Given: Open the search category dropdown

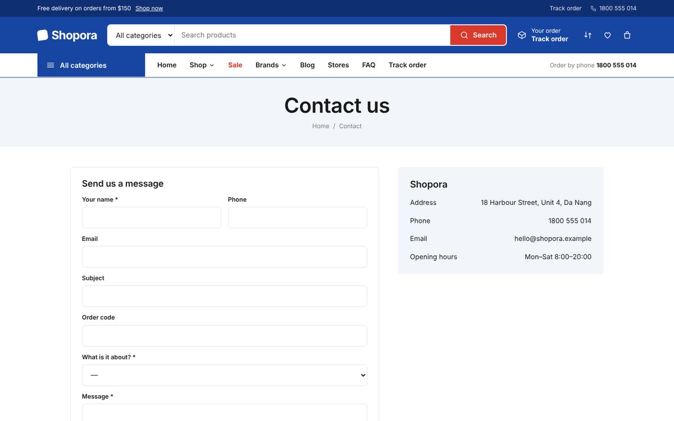Looking at the screenshot, I should [141, 35].
